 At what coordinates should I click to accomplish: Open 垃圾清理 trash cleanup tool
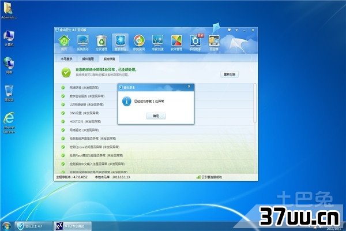click(101, 43)
